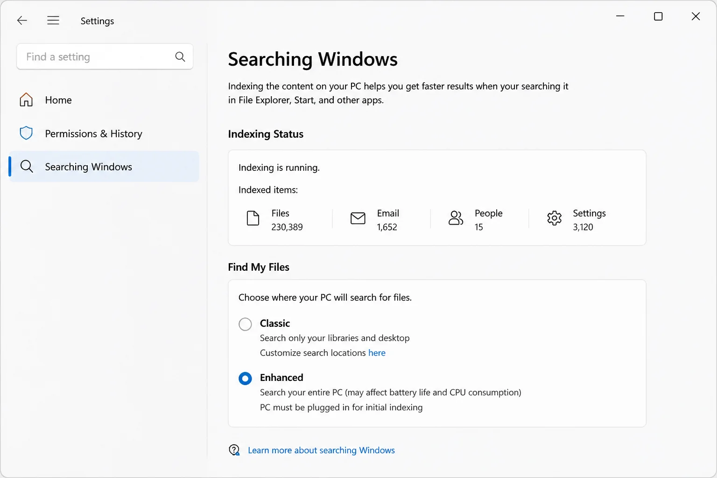The height and width of the screenshot is (478, 717).
Task: Click the Searching Windows page title
Action: click(x=313, y=59)
